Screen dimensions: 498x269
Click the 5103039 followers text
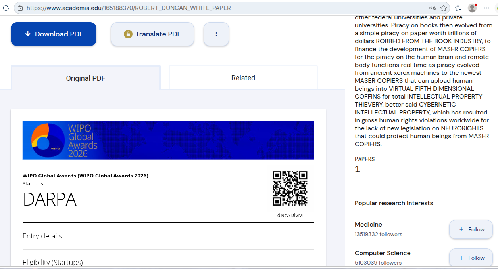coord(378,263)
